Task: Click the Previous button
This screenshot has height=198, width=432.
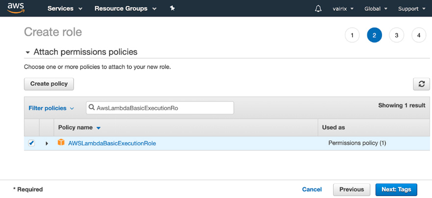Action: pos(351,190)
